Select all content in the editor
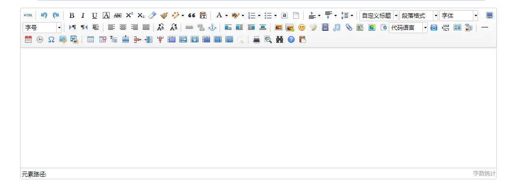 pyautogui.click(x=284, y=15)
